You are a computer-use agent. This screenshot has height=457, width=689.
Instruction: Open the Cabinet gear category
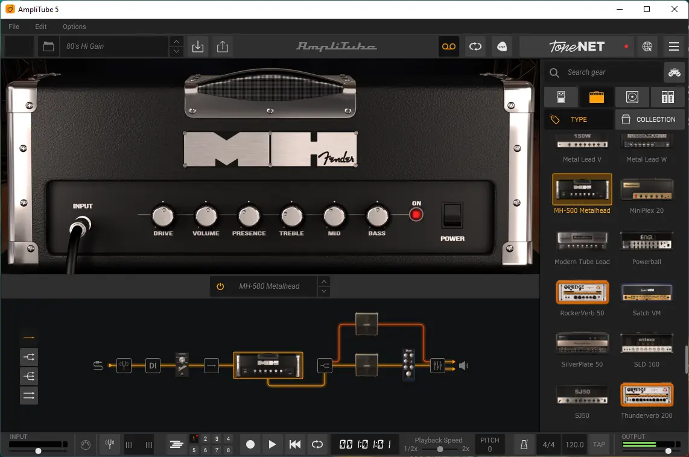[x=632, y=96]
